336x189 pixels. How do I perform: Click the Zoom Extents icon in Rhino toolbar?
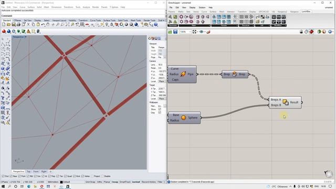tap(68, 25)
